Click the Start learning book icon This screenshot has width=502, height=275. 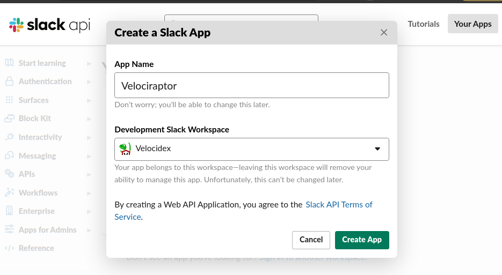pos(9,63)
